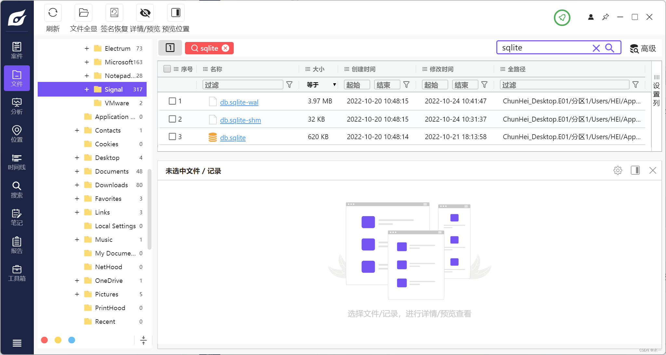Screen dimensions: 666x355
Task: Expand the Downloads folder tree node
Action: (77, 185)
